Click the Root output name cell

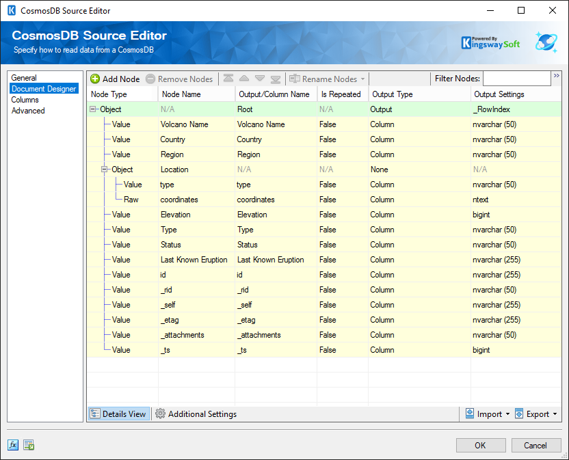pyautogui.click(x=276, y=109)
